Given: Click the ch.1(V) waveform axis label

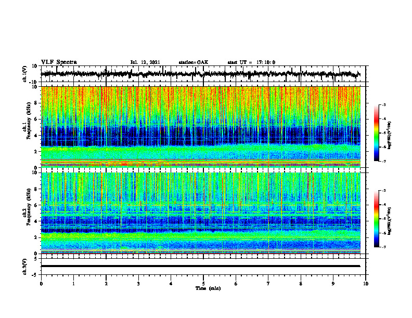Looking at the screenshot, I should (x=24, y=74).
